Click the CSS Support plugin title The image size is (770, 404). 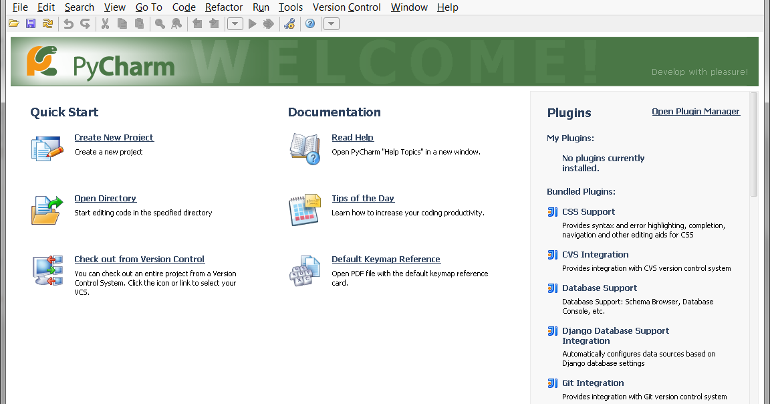click(588, 212)
